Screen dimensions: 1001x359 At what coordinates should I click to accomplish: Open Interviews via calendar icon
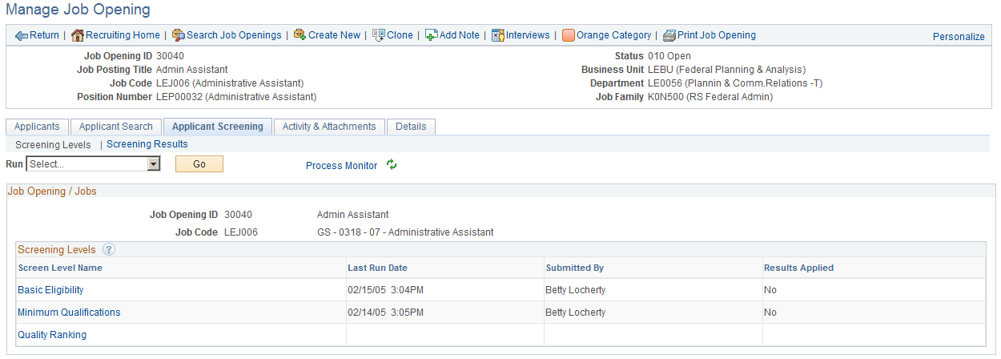497,35
